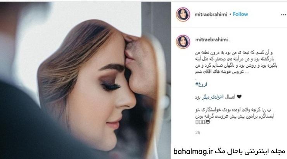Click the word امسال in the caption
The image size is (287, 159).
pyautogui.click(x=230, y=97)
